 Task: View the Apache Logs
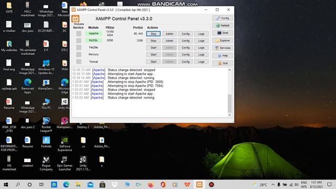[x=201, y=34]
